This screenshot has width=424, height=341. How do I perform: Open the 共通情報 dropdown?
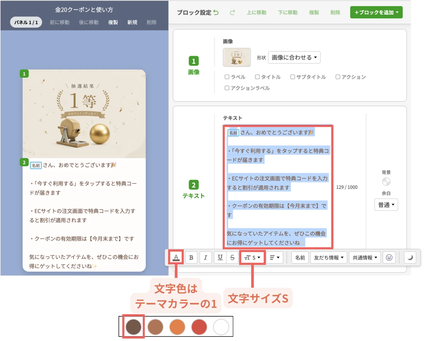pos(365,258)
